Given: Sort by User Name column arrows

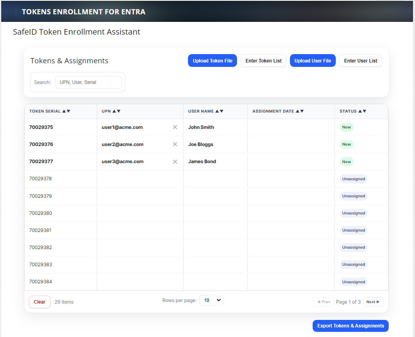Looking at the screenshot, I should click(x=219, y=111).
